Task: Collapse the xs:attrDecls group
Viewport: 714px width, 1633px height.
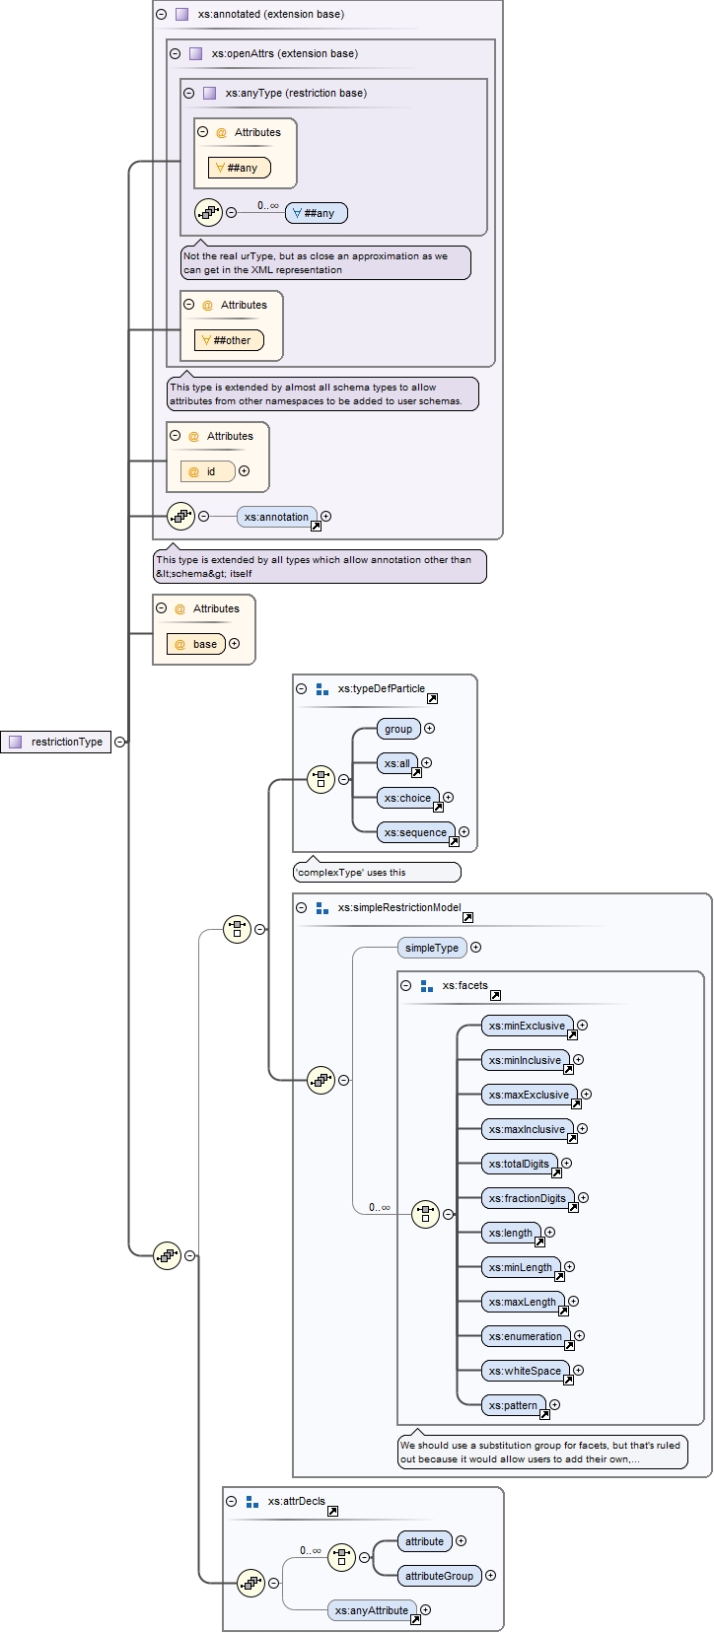Action: click(232, 1502)
